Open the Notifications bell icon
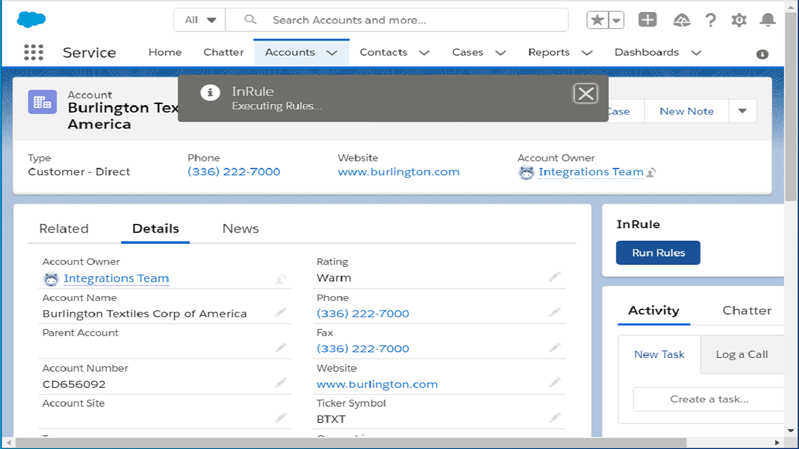799x449 pixels. tap(767, 20)
